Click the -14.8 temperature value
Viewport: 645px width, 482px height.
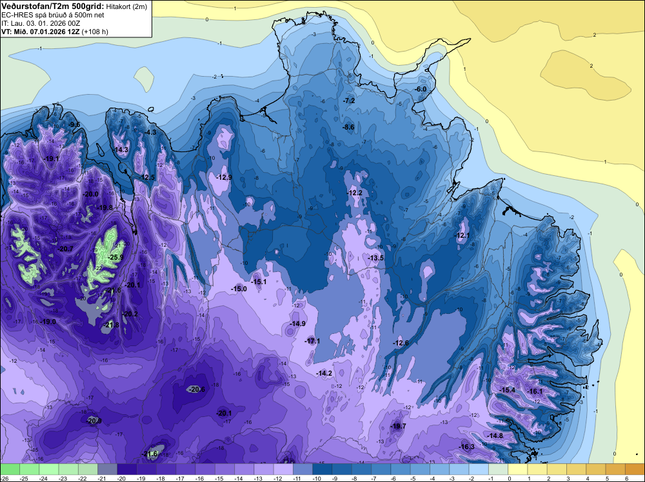(495, 435)
